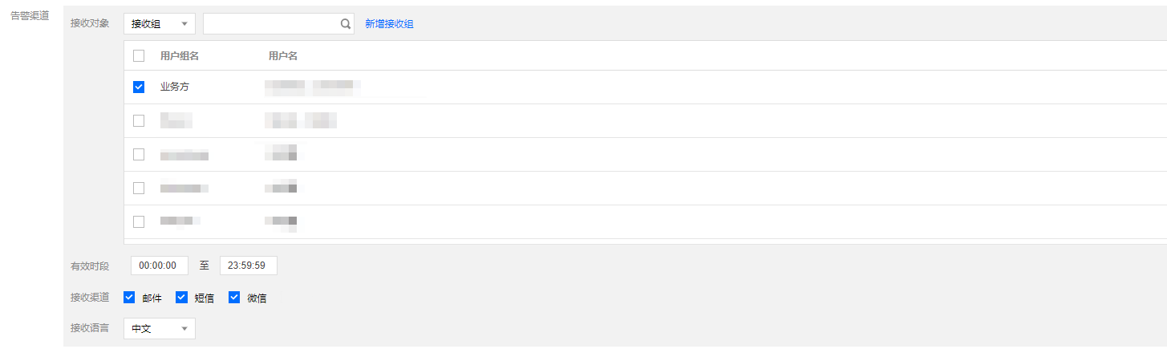Screen dimensions: 1167x353
Task: Check the third row group checkbox
Action: [139, 154]
